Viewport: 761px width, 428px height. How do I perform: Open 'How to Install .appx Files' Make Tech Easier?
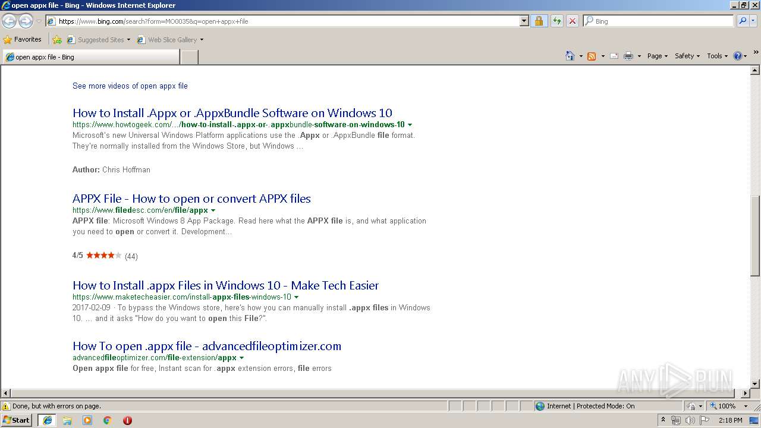pos(226,285)
